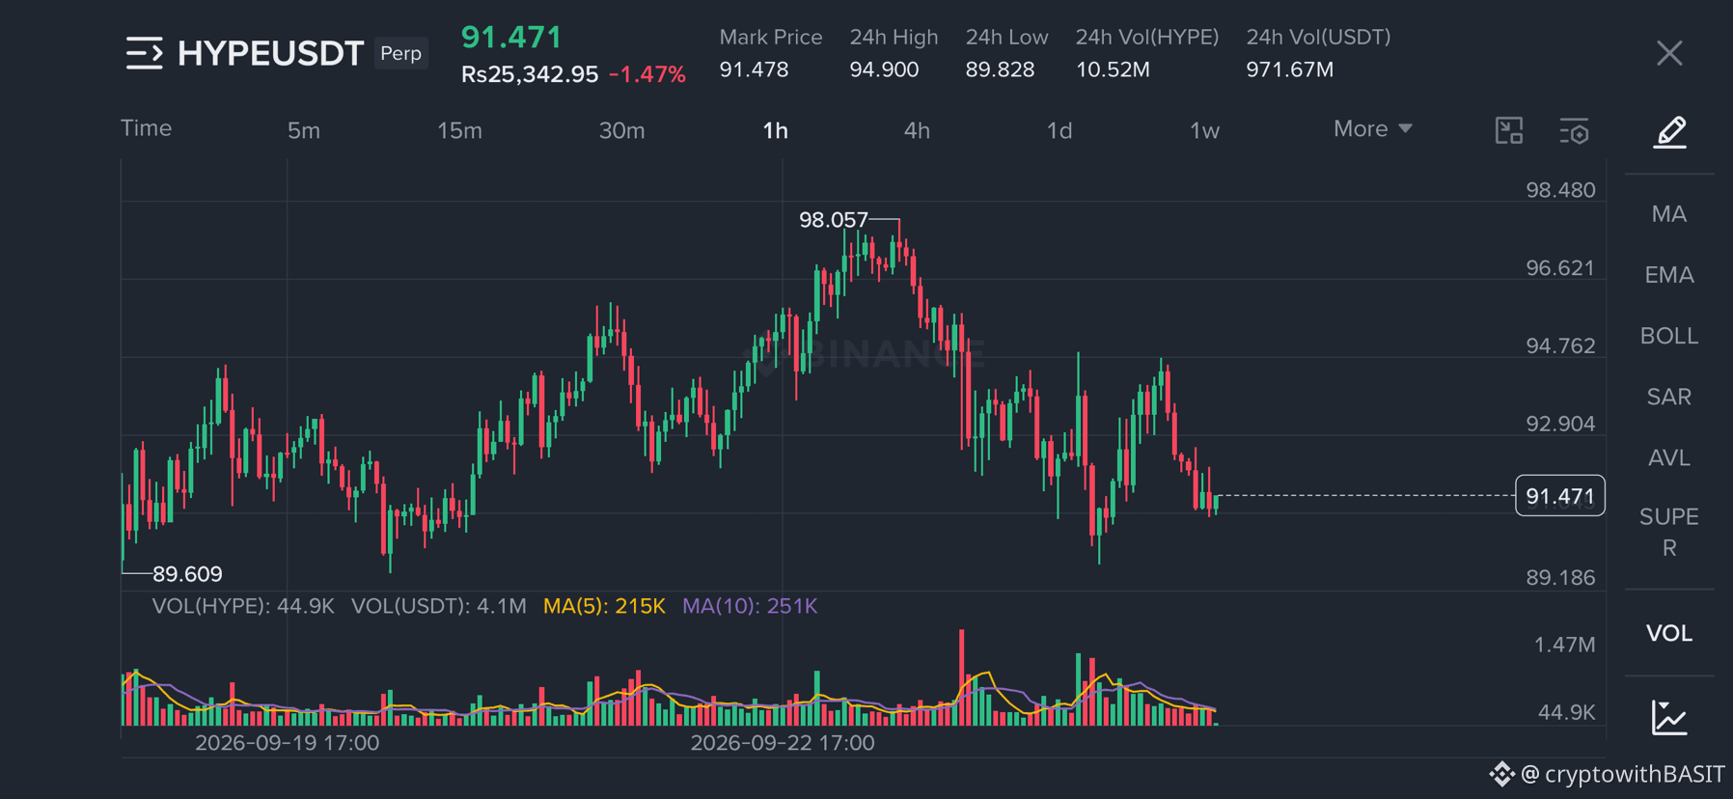The height and width of the screenshot is (799, 1733).
Task: Toggle the EMA indicator
Action: pyautogui.click(x=1668, y=275)
